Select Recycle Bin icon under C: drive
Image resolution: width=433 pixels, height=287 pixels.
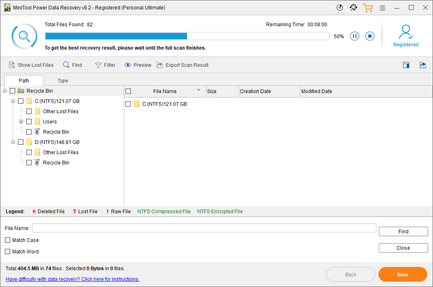[x=37, y=132]
